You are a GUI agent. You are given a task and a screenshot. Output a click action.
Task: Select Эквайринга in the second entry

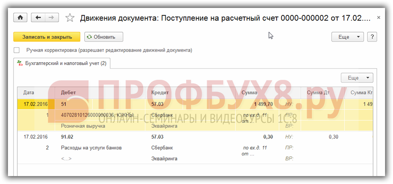[164, 159]
